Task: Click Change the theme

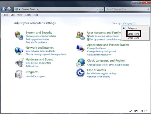Action: [x=97, y=48]
